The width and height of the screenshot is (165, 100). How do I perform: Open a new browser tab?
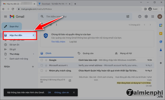75,4
